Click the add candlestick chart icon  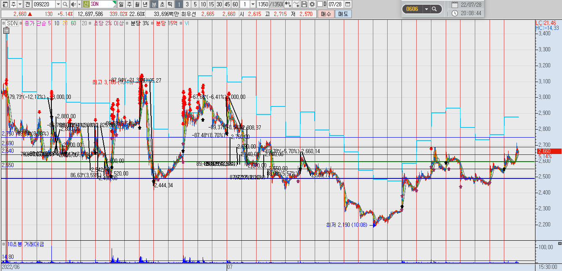[x=288, y=4]
